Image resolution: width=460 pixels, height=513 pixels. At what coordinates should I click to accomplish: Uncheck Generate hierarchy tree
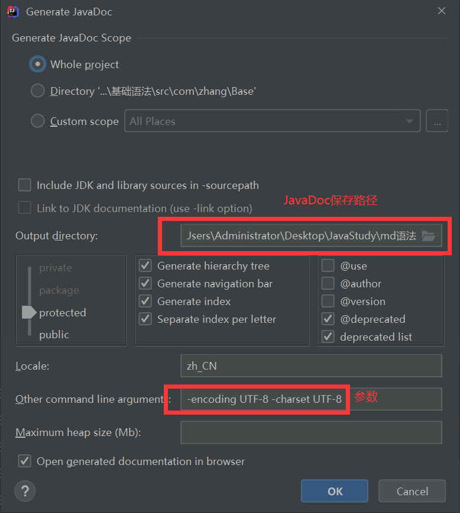pyautogui.click(x=145, y=266)
